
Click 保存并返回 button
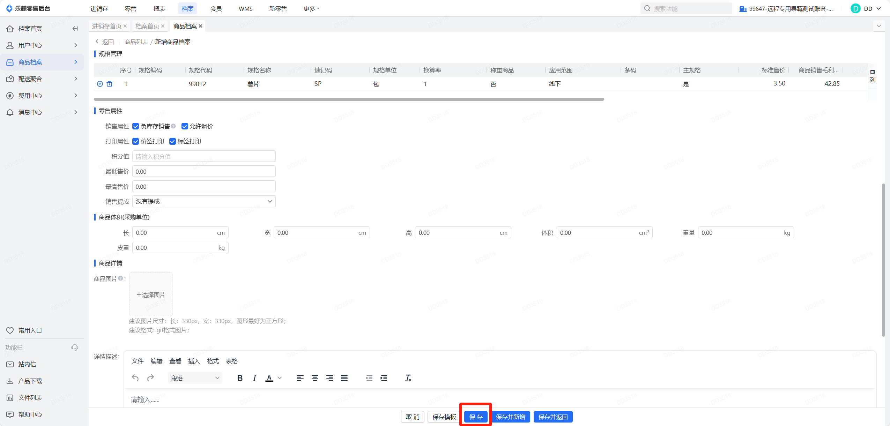coord(553,417)
